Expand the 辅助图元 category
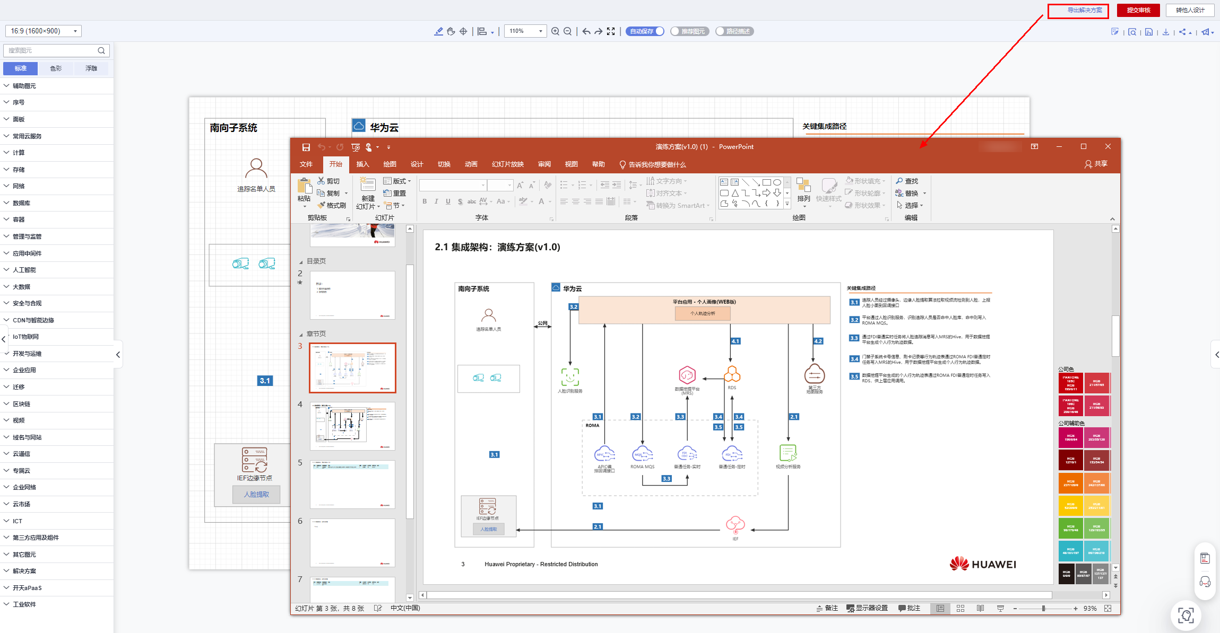The width and height of the screenshot is (1220, 633). coord(57,86)
